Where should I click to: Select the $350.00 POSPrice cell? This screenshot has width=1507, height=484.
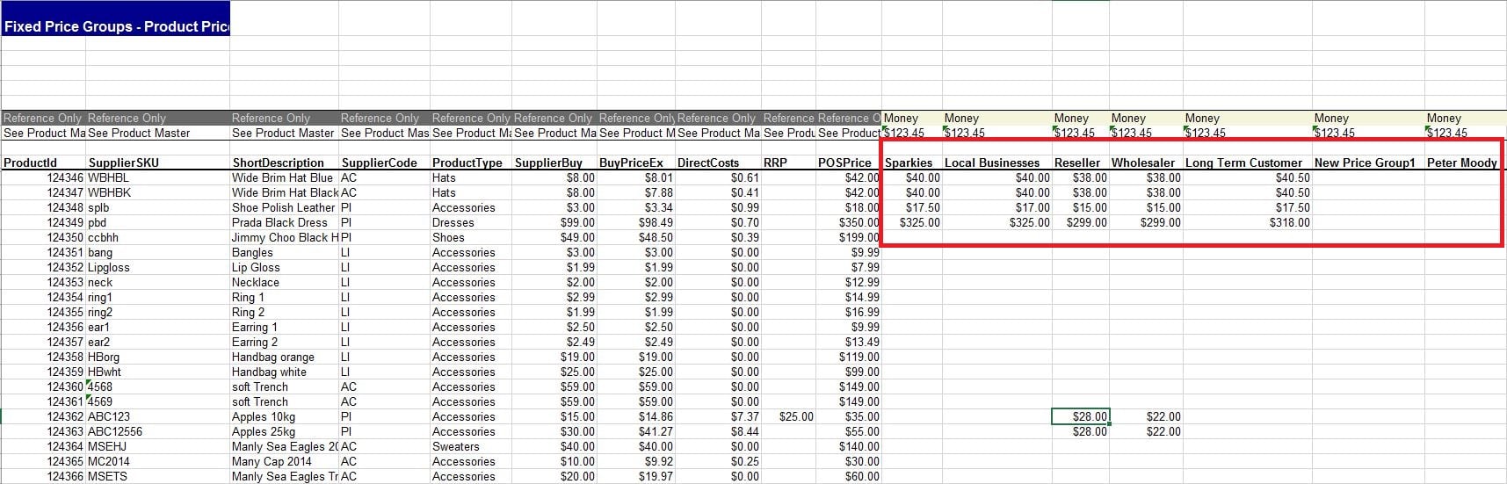pos(848,222)
